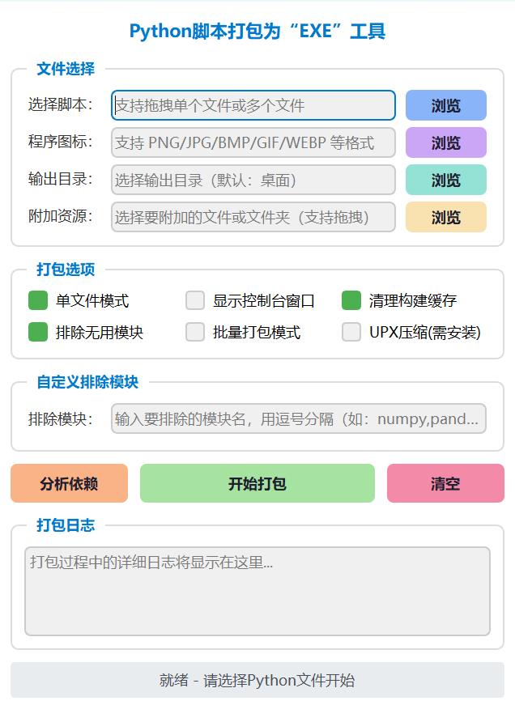Click the blue 浏览 button for 选择脚本

(445, 105)
